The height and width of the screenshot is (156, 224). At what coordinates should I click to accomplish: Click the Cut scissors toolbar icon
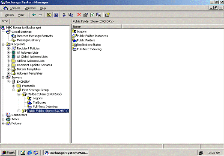pyautogui.click(x=64, y=15)
